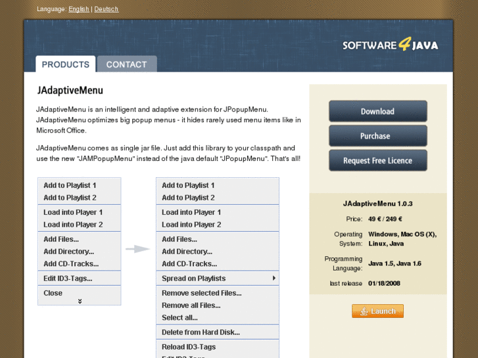
Task: Switch language to English
Action: coord(79,9)
